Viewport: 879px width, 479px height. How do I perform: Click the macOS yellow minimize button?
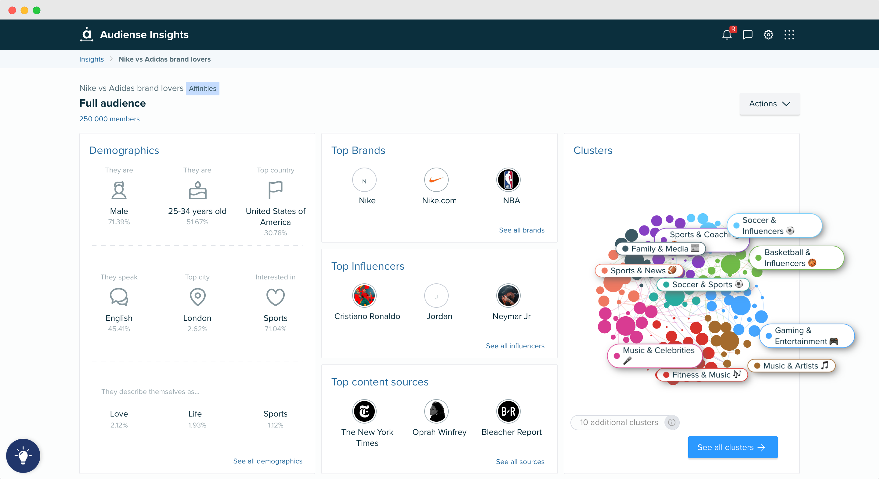click(24, 10)
